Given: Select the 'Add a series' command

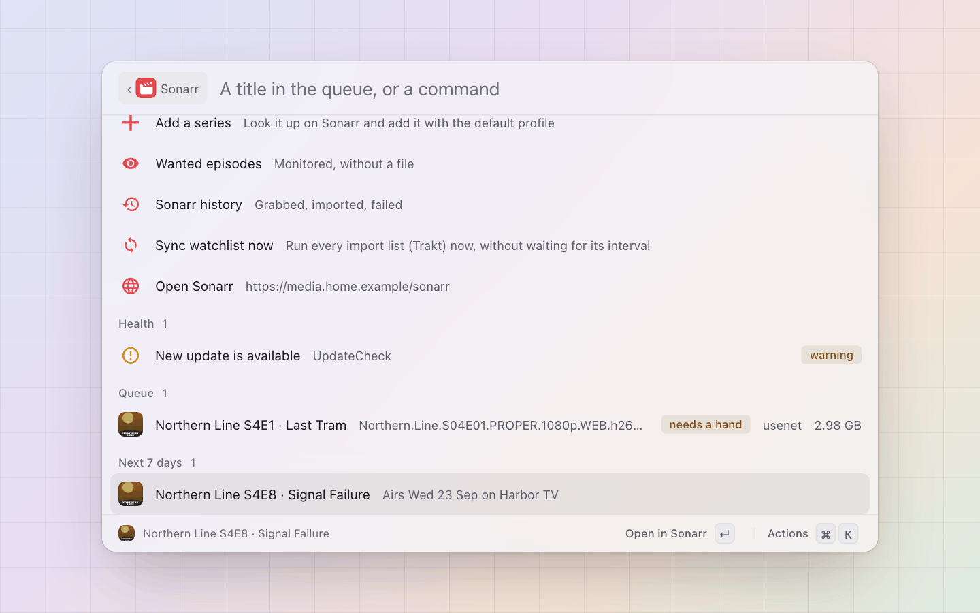Looking at the screenshot, I should pyautogui.click(x=490, y=123).
